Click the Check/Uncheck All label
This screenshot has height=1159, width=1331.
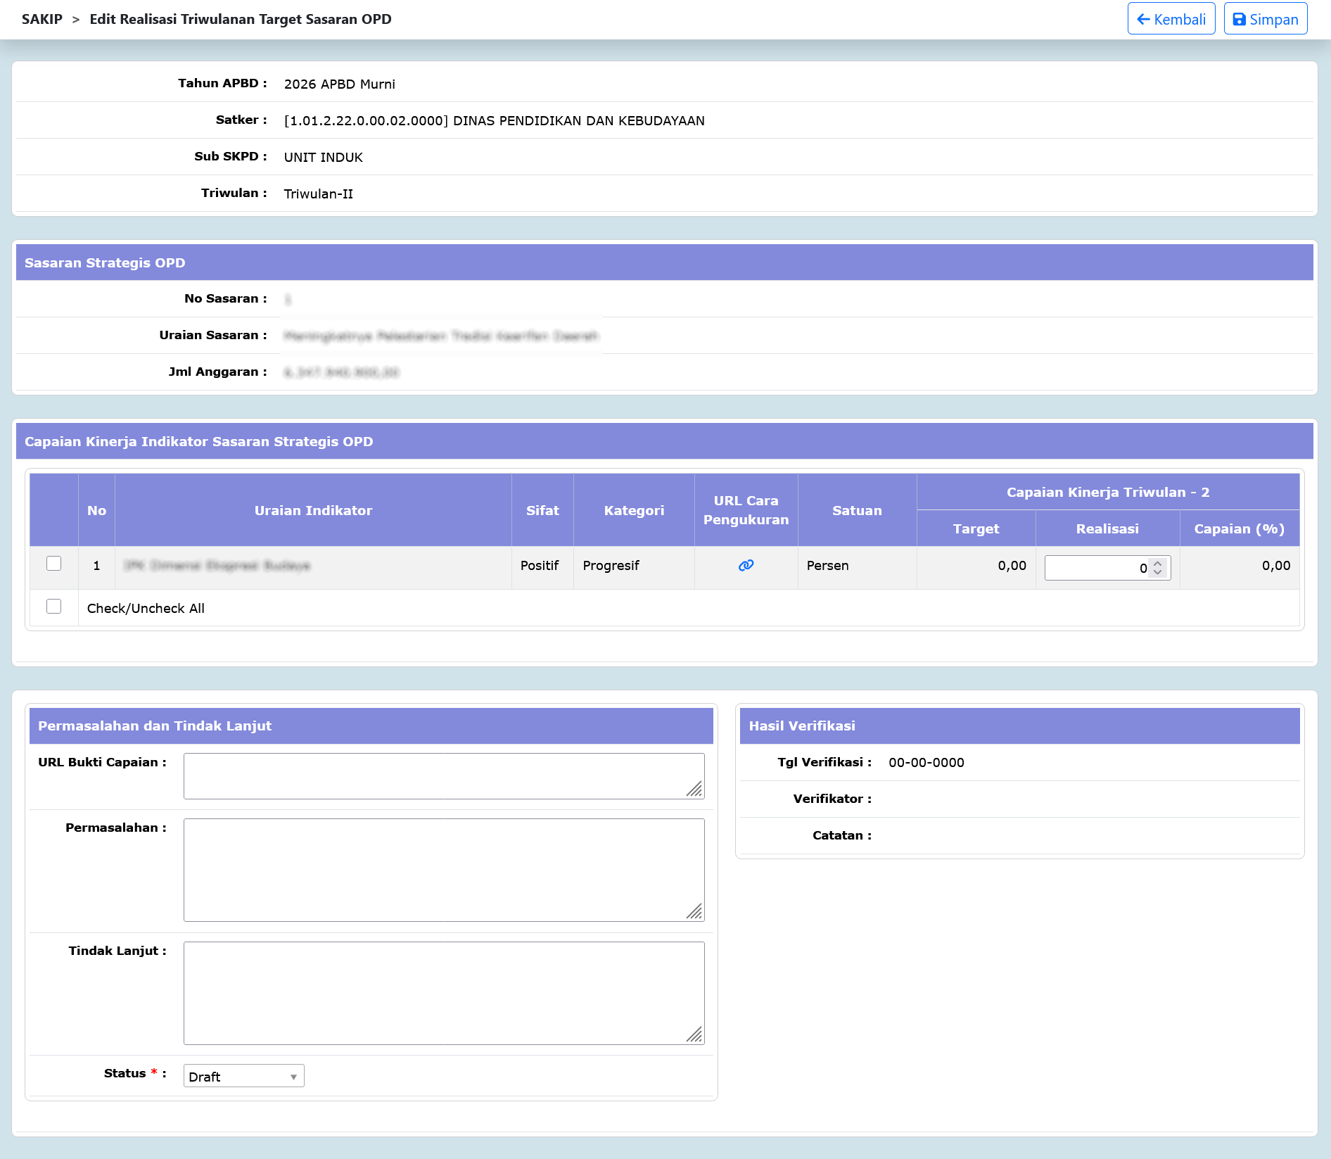click(146, 609)
